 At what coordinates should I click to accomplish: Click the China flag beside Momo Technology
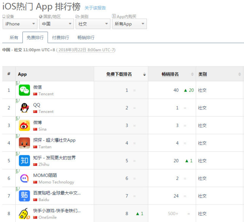[x=35, y=182]
